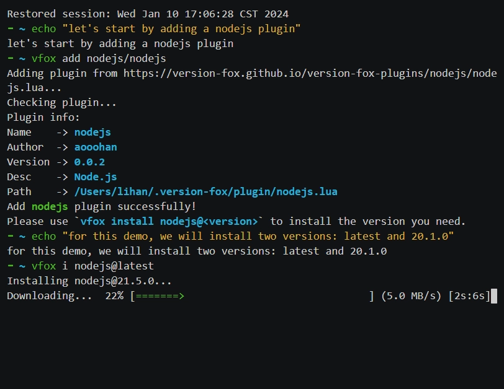Click the 'Add nodejs plugin successfully!' message

point(101,207)
